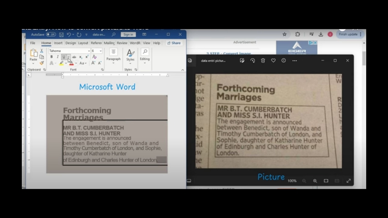Screen dimensions: 388x218
Task: Click Decrease Font Size icon
Action: point(99,63)
